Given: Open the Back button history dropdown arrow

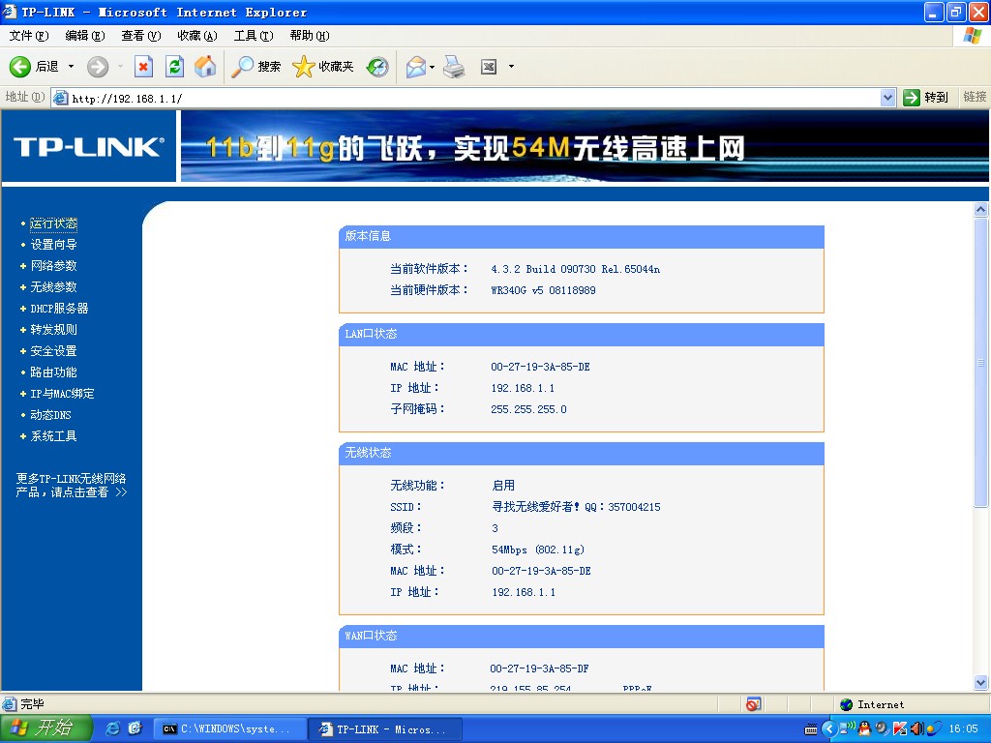Looking at the screenshot, I should [71, 67].
